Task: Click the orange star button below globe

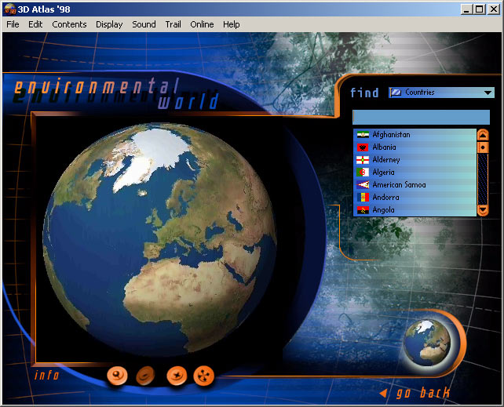Action: coord(177,375)
